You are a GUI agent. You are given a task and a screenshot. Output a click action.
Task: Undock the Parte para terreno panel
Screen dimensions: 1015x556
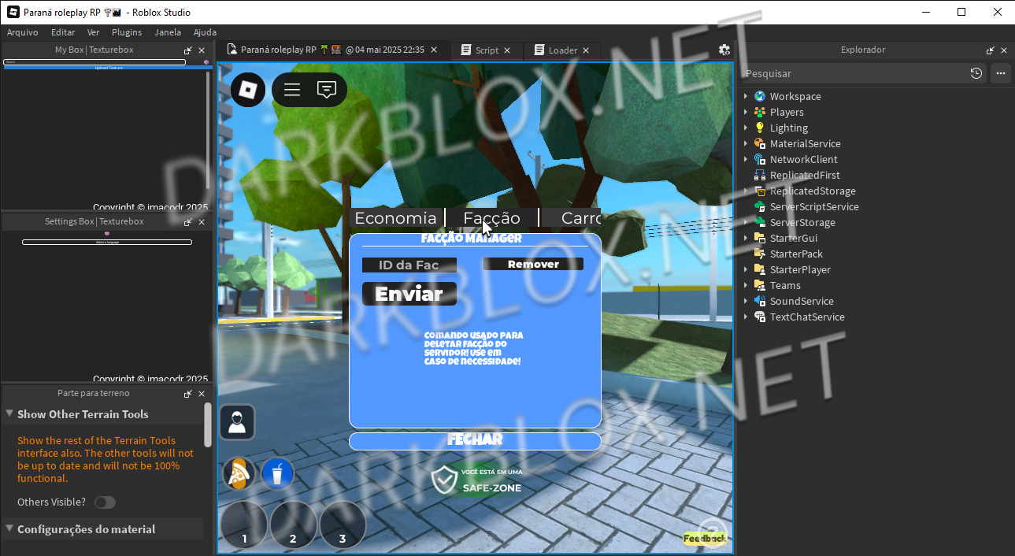coord(188,394)
